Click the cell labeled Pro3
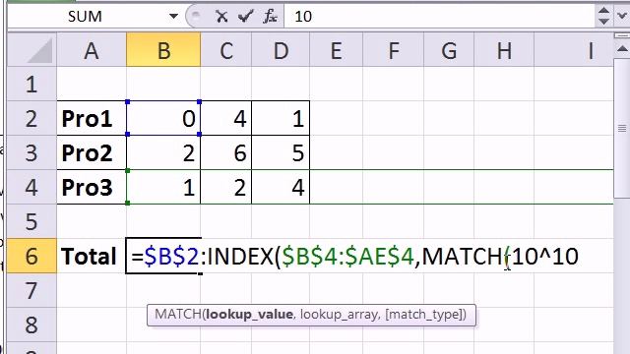 tap(92, 188)
